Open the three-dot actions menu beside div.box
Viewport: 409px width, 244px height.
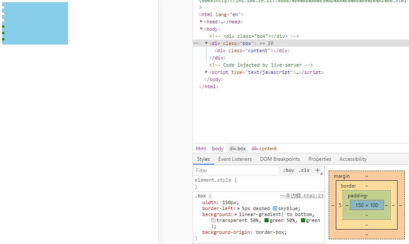[x=196, y=43]
